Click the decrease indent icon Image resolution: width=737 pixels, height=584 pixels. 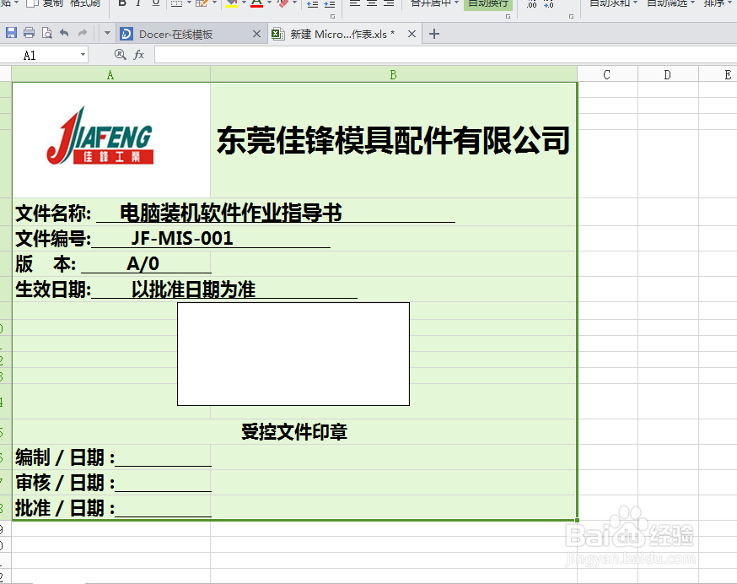coord(312,3)
